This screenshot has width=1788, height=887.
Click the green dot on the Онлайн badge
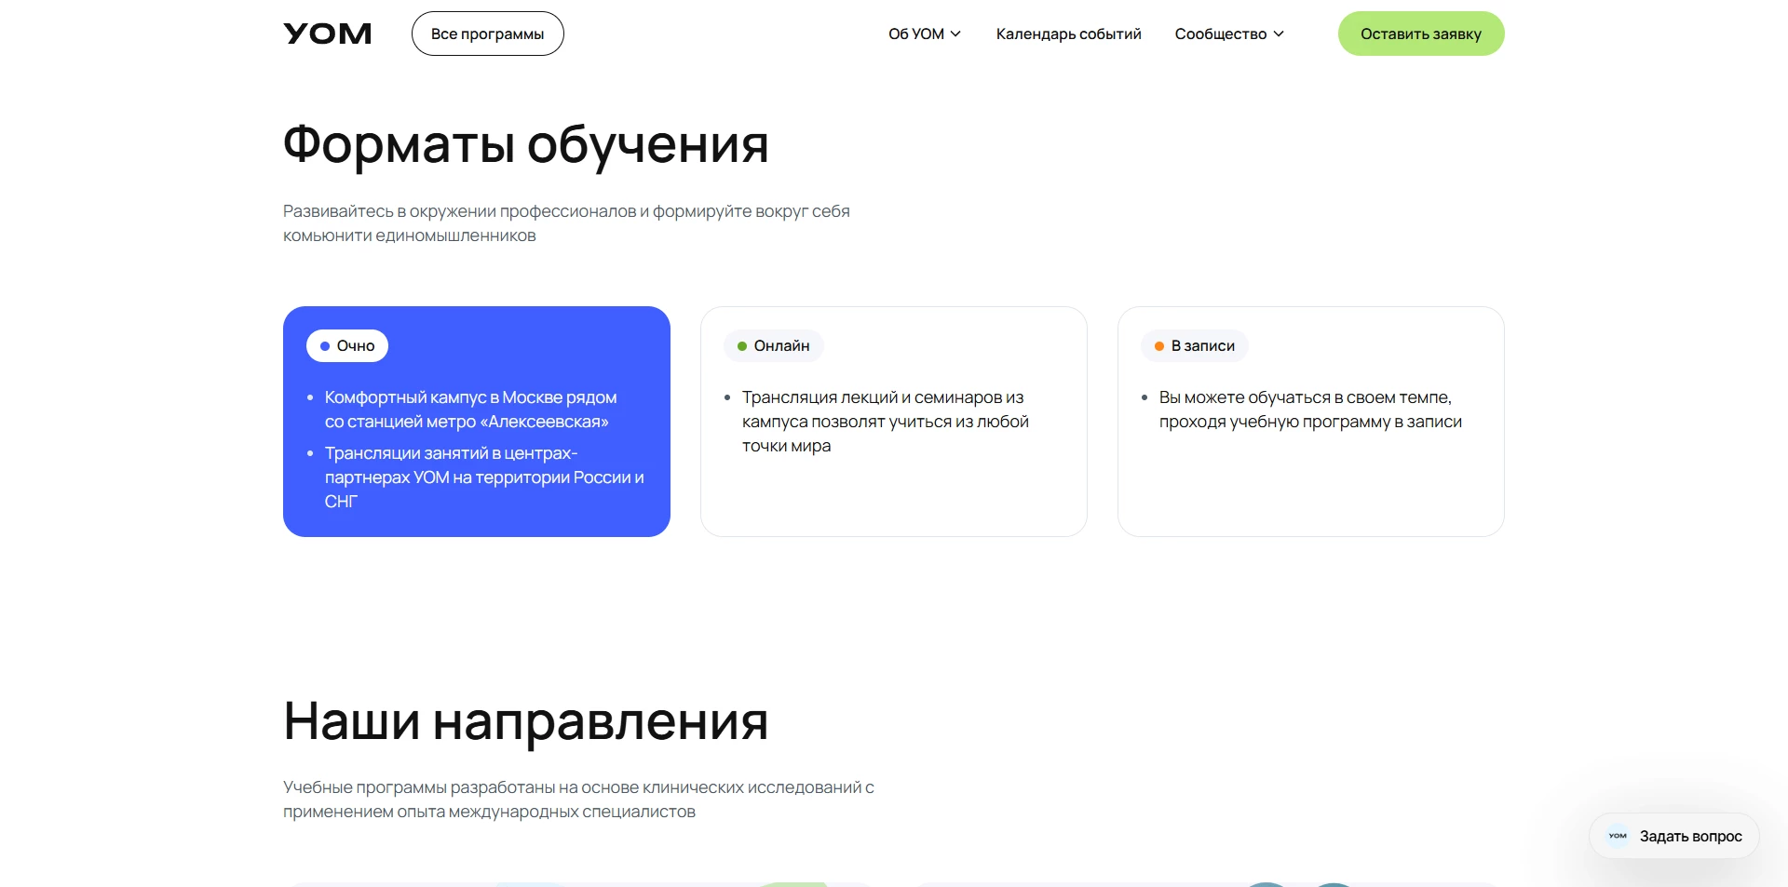point(742,345)
